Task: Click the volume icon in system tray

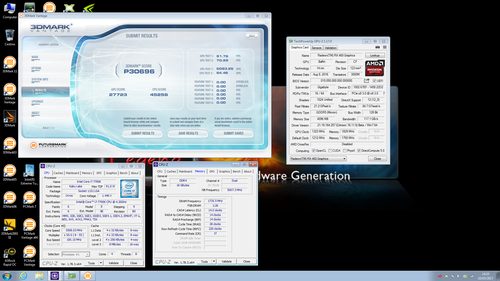Action: [x=459, y=276]
